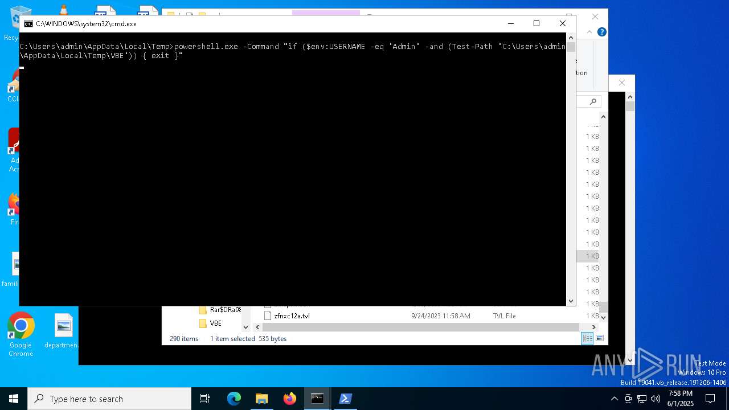The width and height of the screenshot is (729, 410).
Task: Select the department desktop file icon
Action: (63, 331)
